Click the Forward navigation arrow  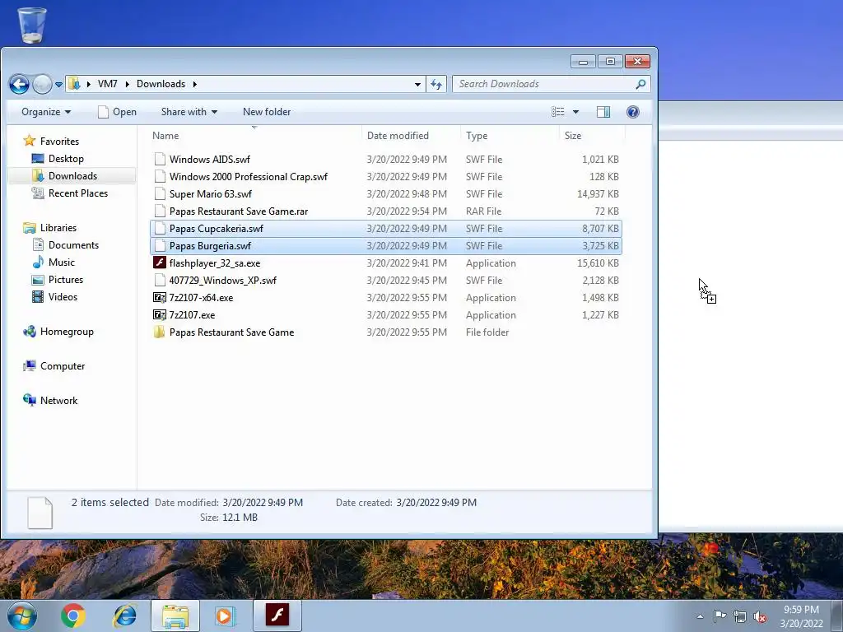click(42, 84)
